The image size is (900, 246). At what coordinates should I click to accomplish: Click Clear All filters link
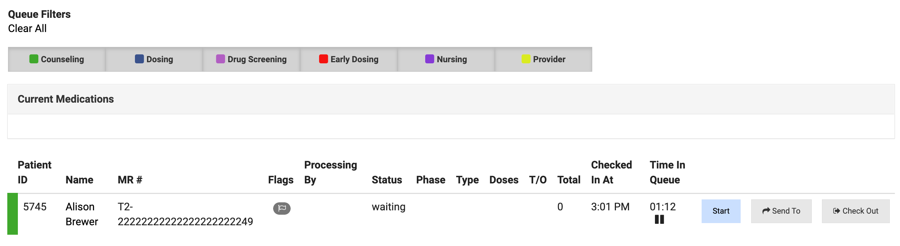27,28
